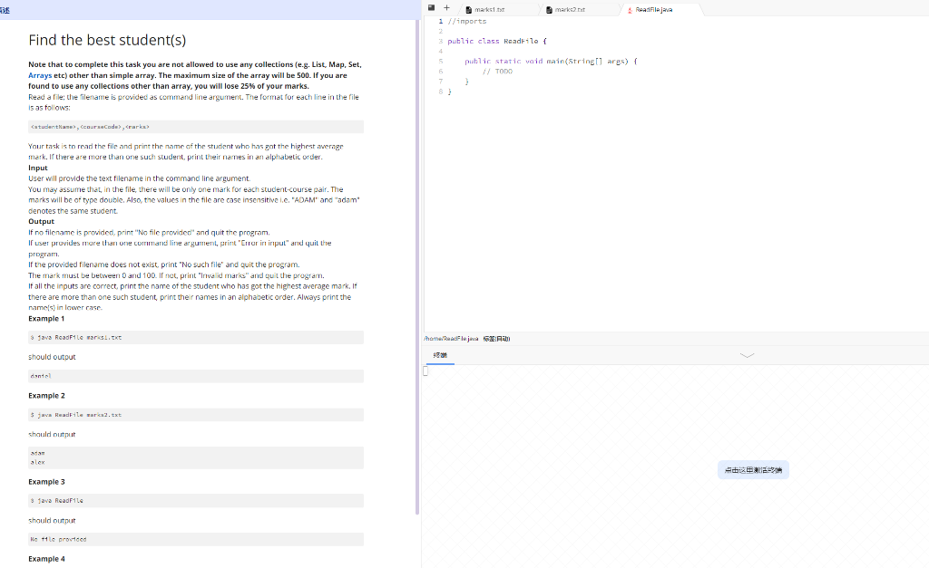The height and width of the screenshot is (568, 929).
Task: Click the 'Example 3' heading
Action: pos(47,482)
